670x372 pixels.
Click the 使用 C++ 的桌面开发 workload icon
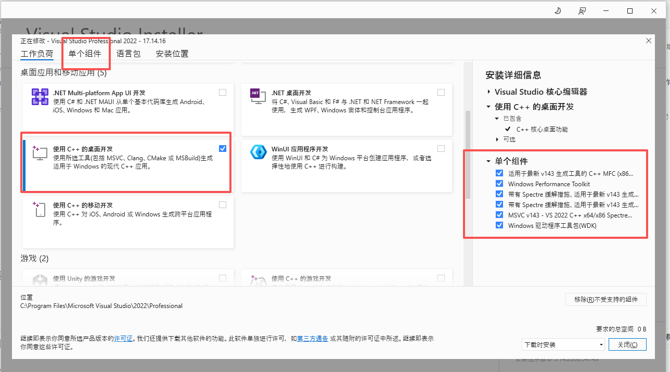[40, 153]
